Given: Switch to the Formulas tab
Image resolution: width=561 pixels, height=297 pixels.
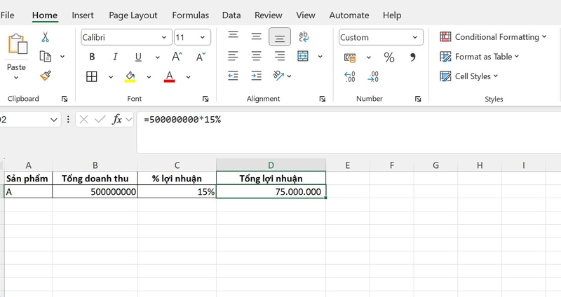Looking at the screenshot, I should point(190,15).
